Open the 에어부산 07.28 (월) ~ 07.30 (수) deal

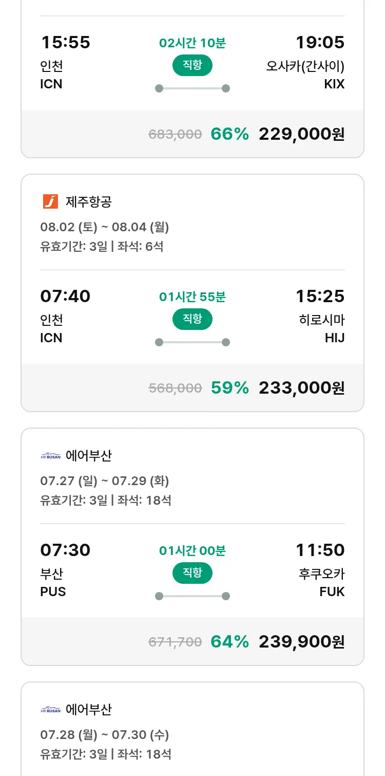[x=104, y=735]
